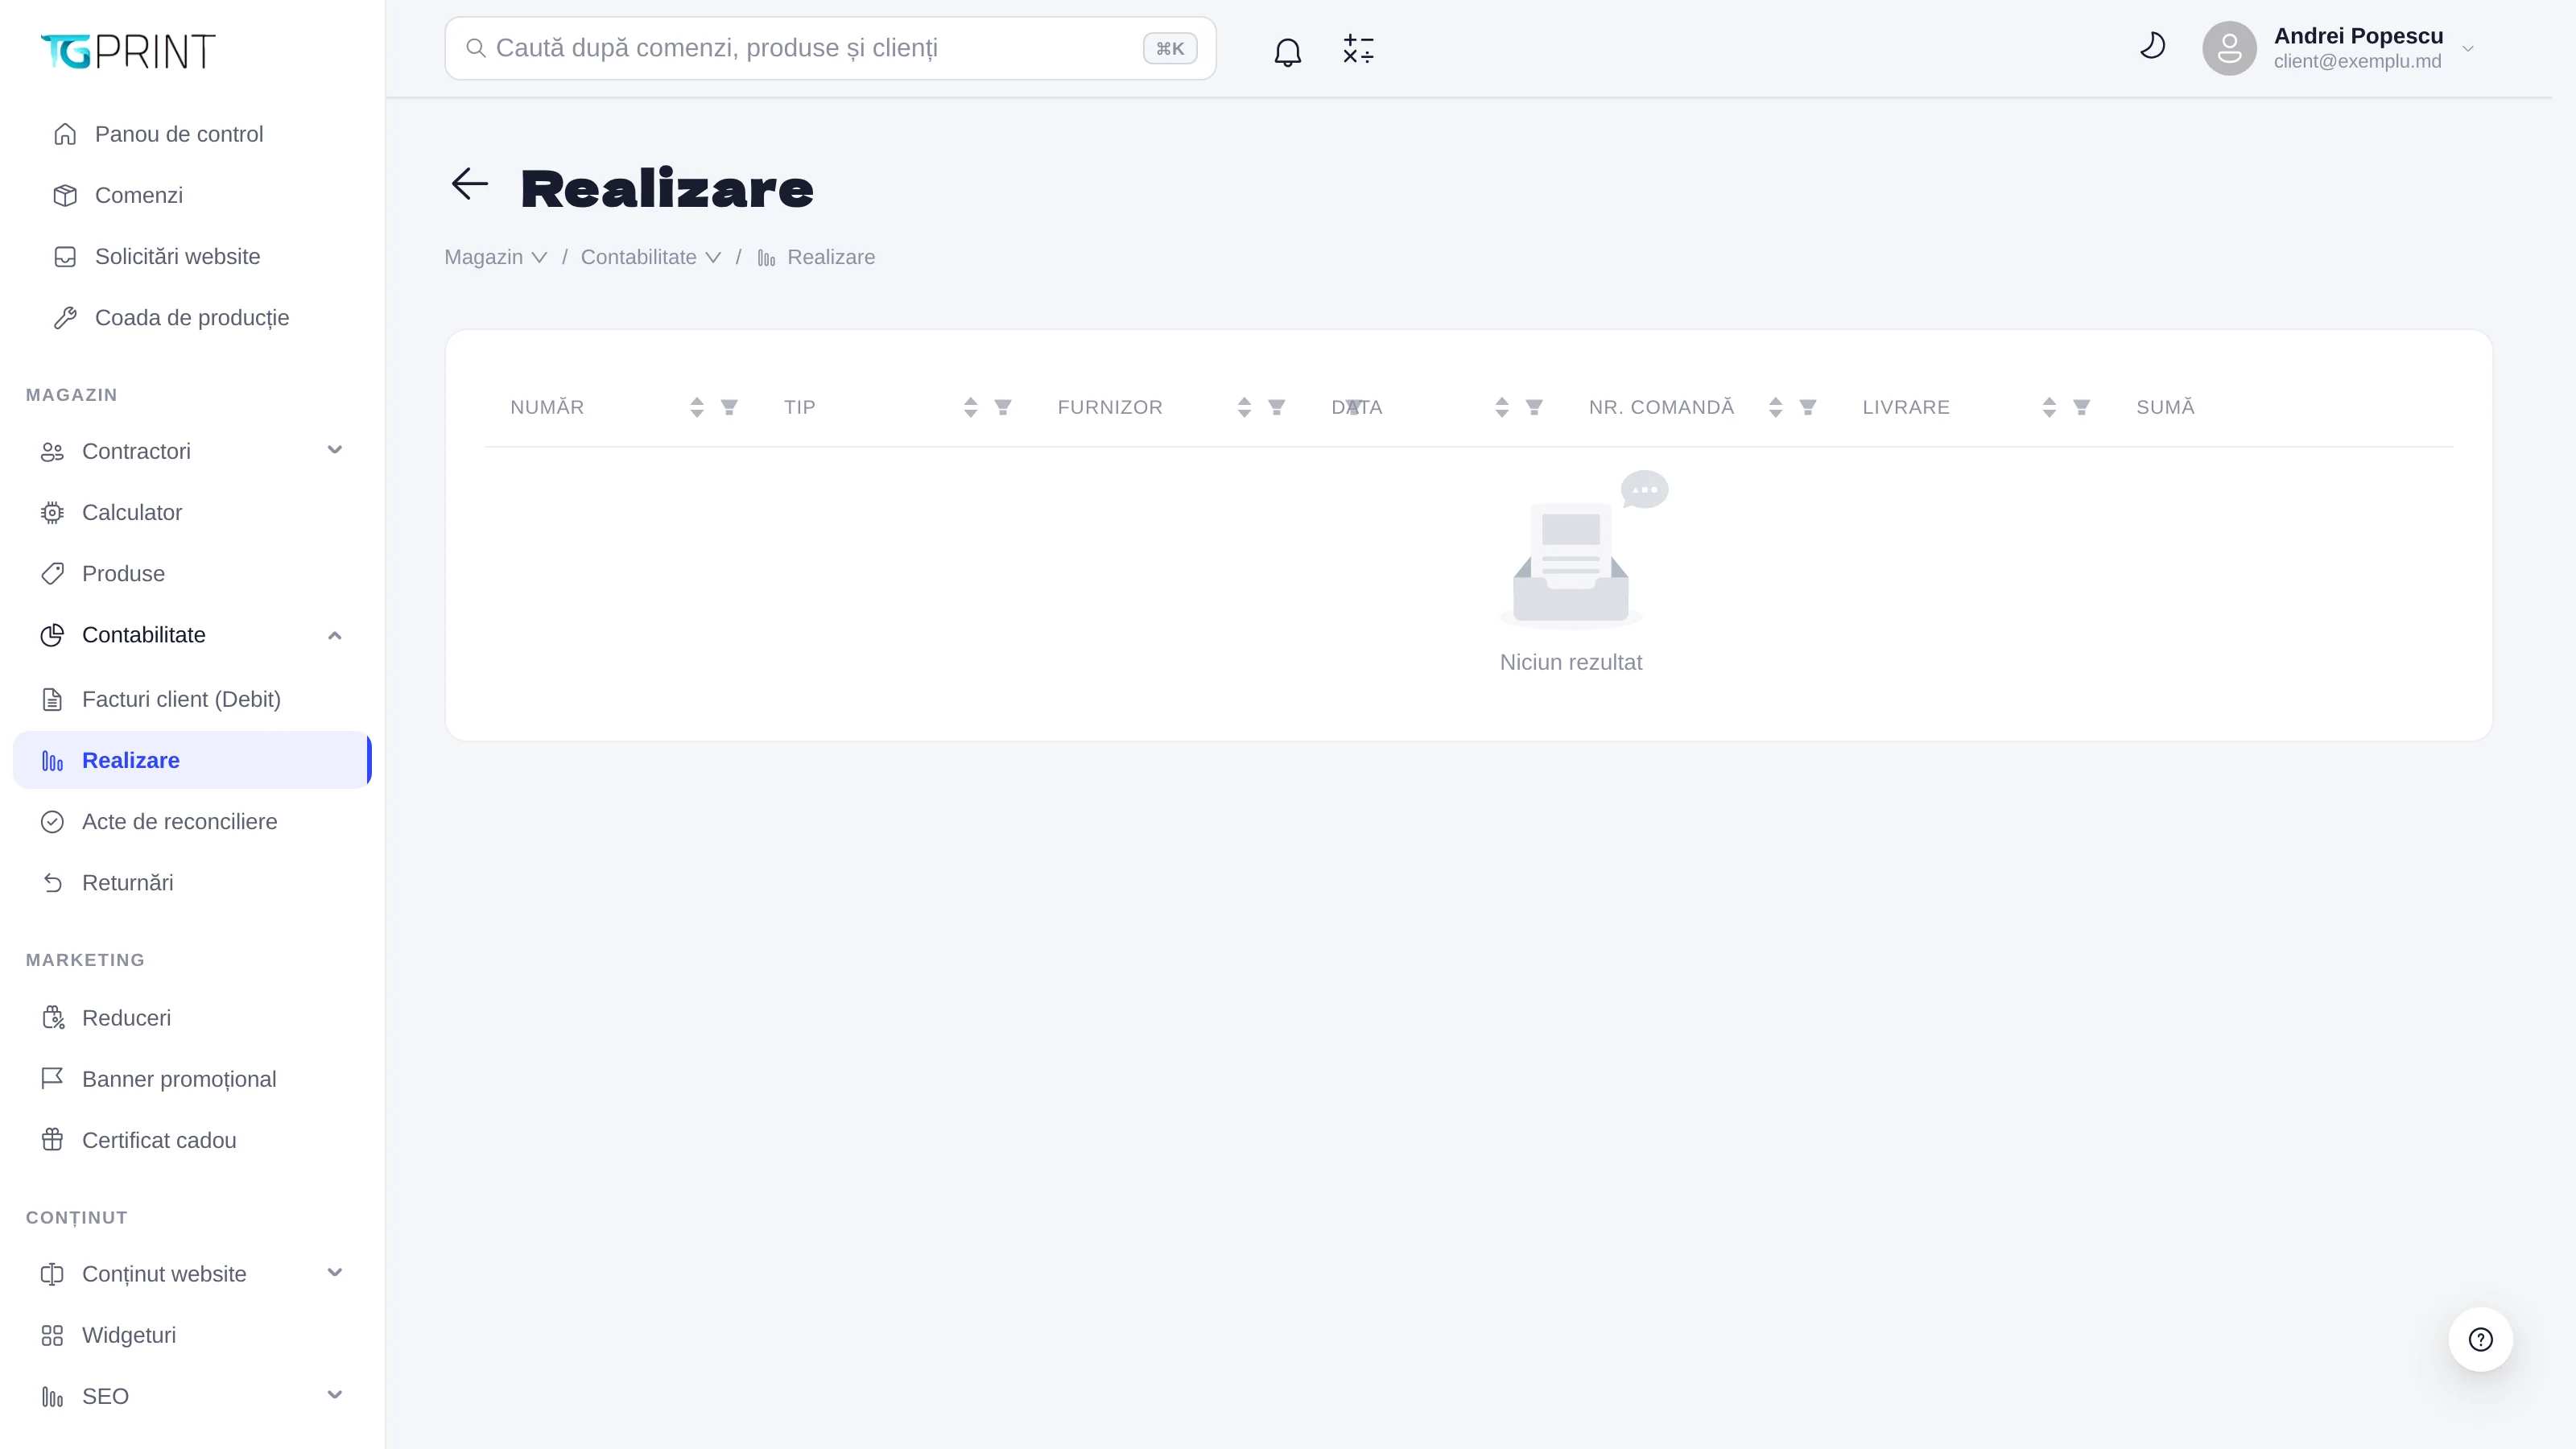The width and height of the screenshot is (2576, 1449).
Task: Sort by the Tip column
Action: tap(970, 407)
